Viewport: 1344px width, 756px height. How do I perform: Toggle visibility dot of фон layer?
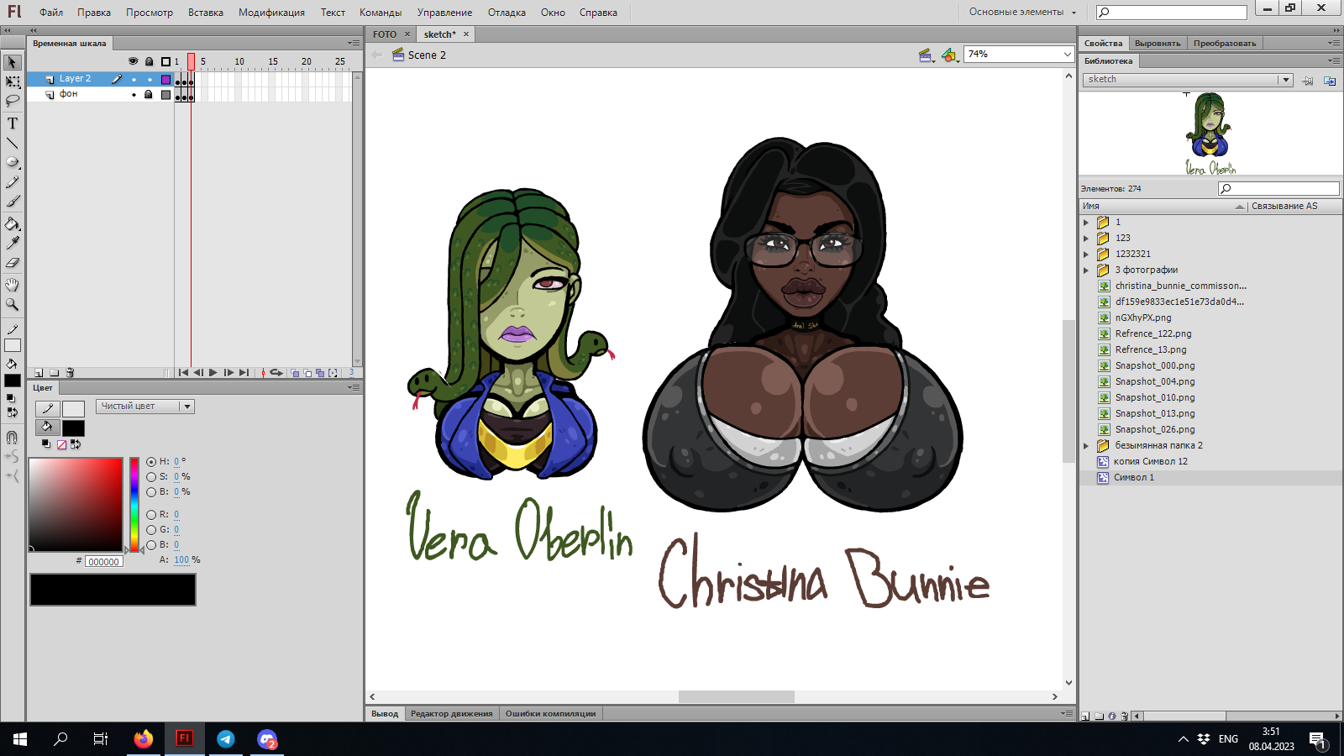tap(134, 95)
